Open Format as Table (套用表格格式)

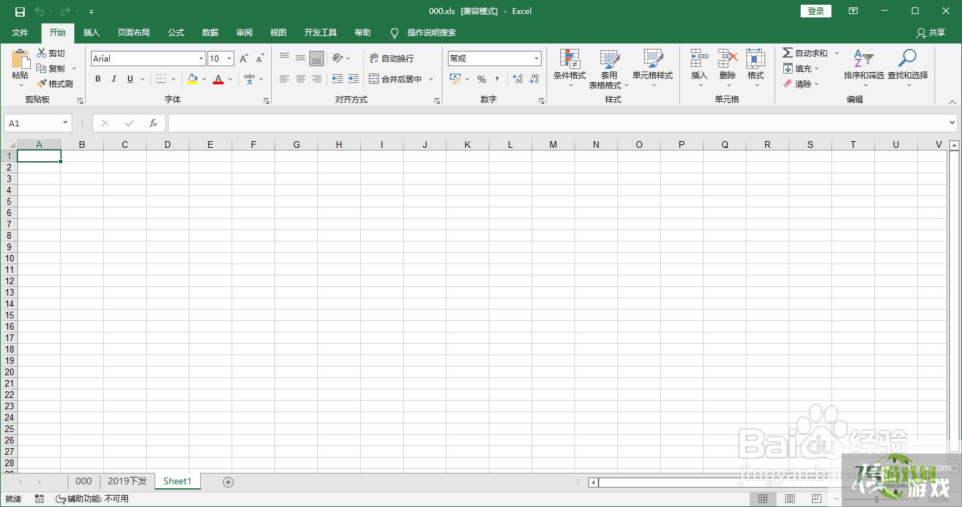pyautogui.click(x=609, y=69)
